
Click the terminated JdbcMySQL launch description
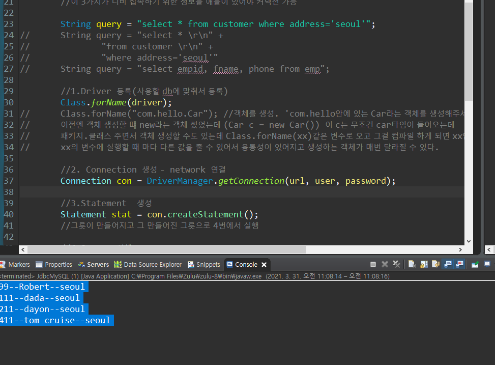point(195,276)
